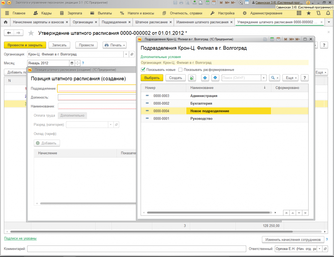Screen dimensions: 334x257
Task: Click the history clock icon in toolbar
Action: (318, 13)
